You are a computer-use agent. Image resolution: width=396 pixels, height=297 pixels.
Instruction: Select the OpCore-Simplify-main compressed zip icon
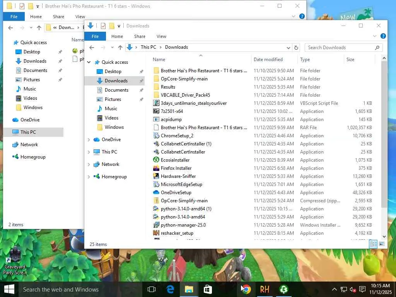click(x=156, y=201)
